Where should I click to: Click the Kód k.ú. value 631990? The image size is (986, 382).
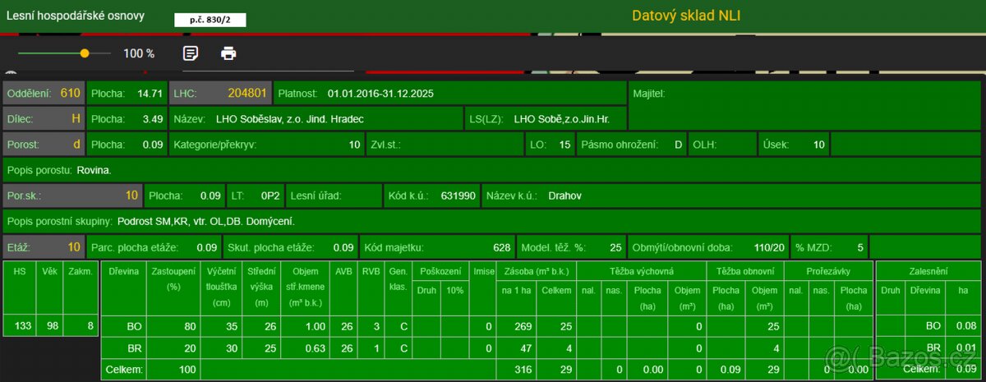(458, 196)
